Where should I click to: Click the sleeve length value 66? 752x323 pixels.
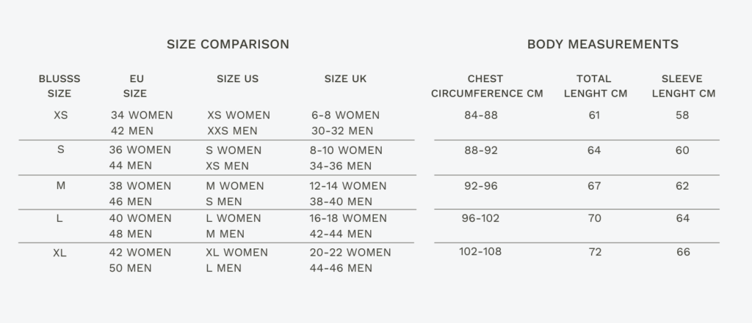[683, 252]
